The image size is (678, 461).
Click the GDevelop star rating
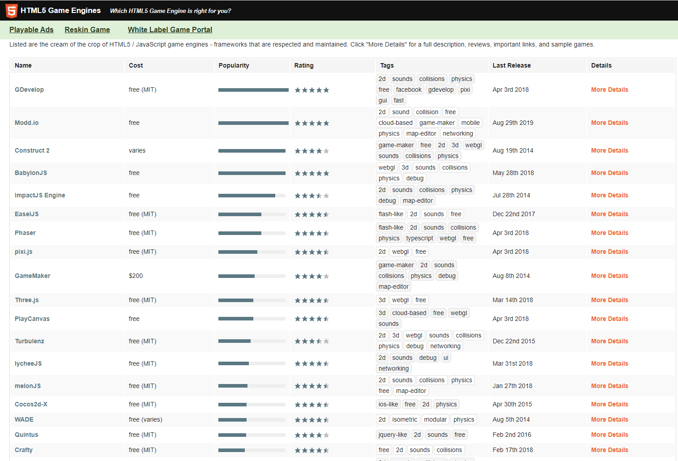312,90
